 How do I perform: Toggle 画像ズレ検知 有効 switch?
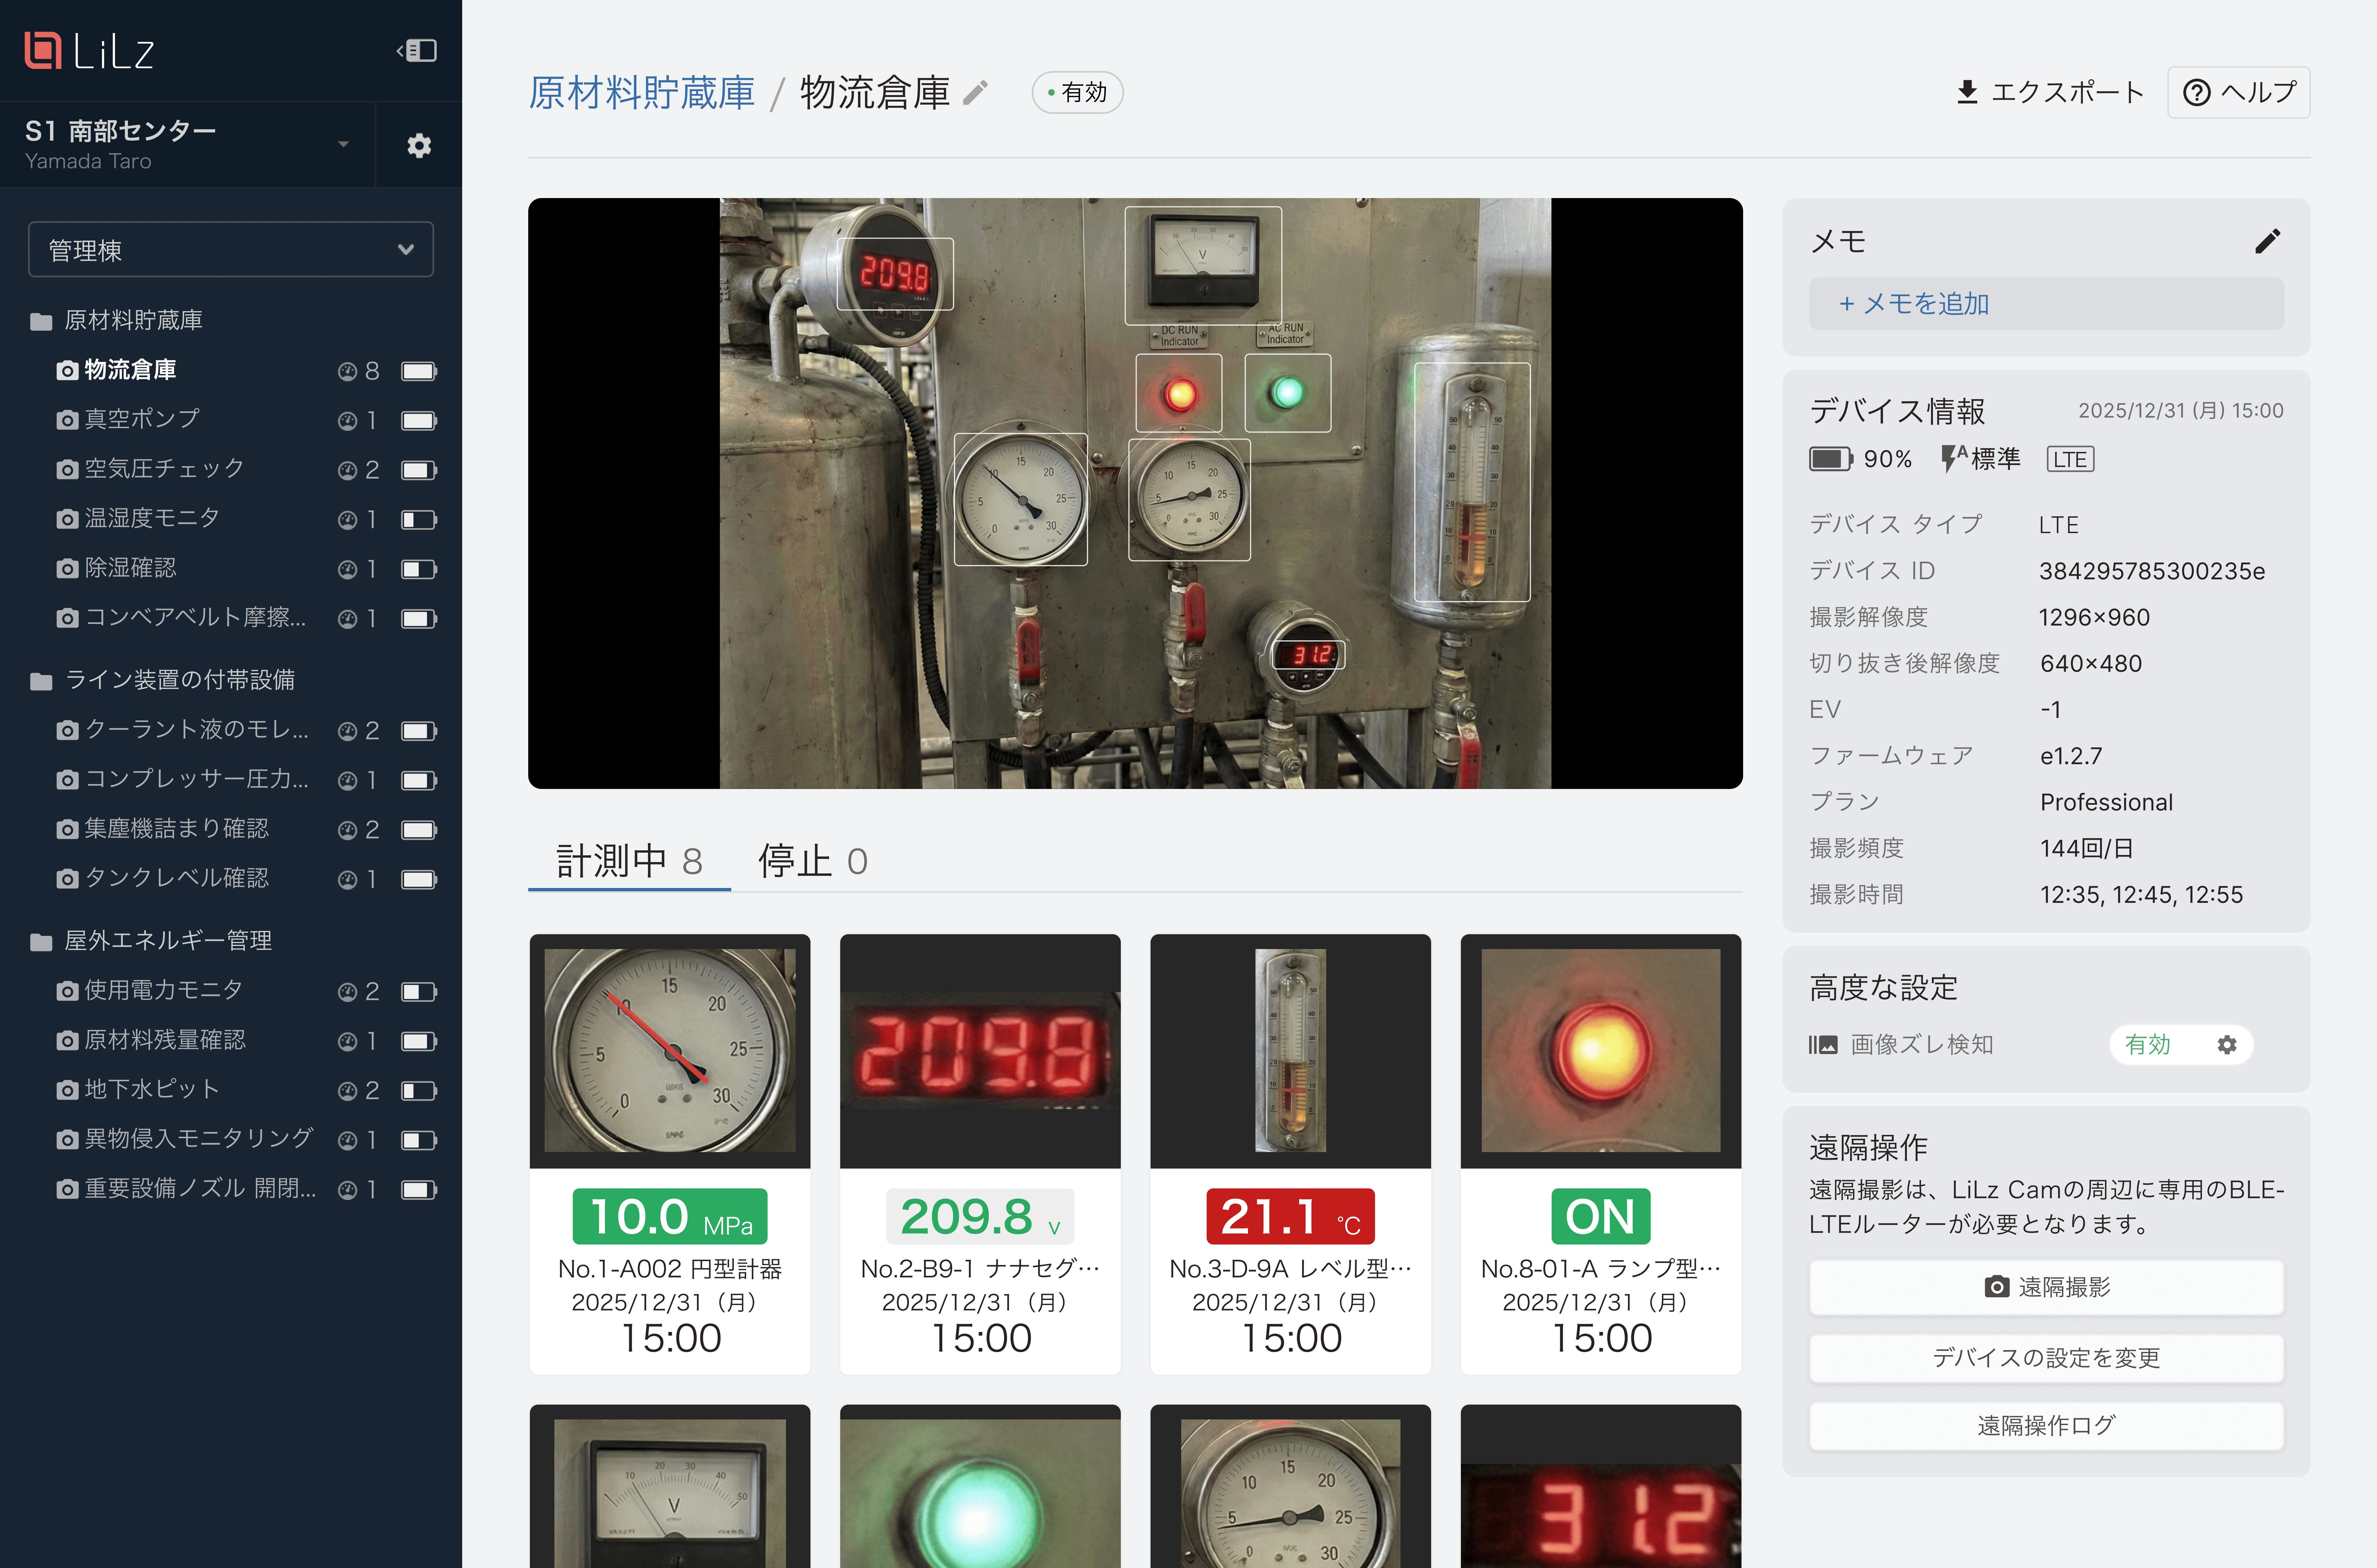2148,1044
